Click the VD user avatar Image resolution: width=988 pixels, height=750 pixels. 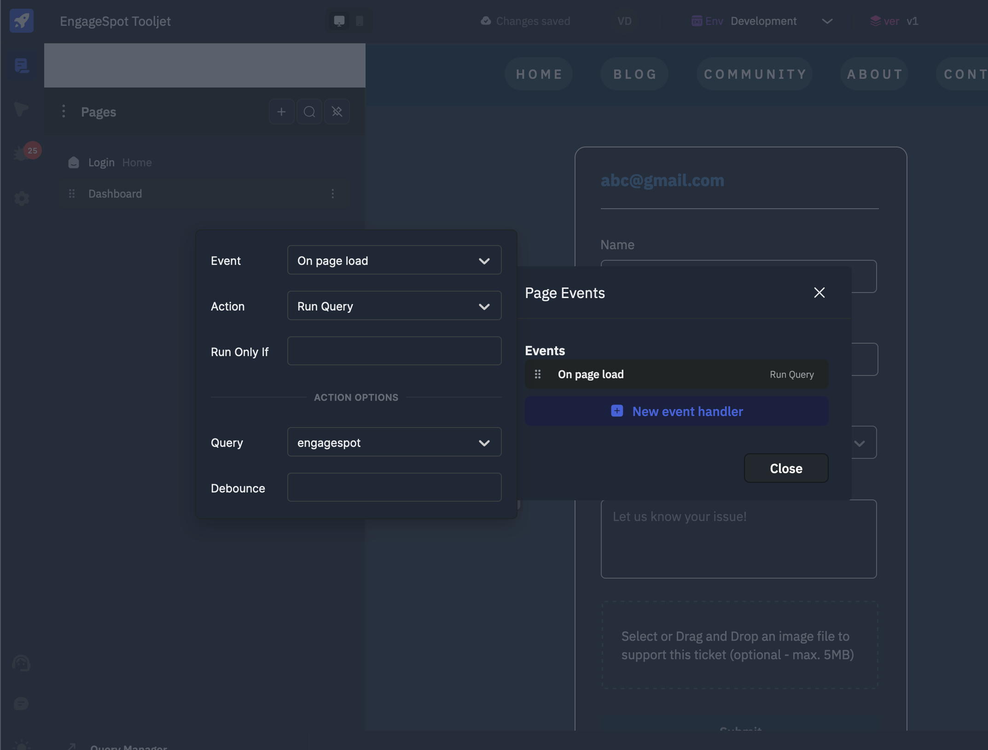624,21
